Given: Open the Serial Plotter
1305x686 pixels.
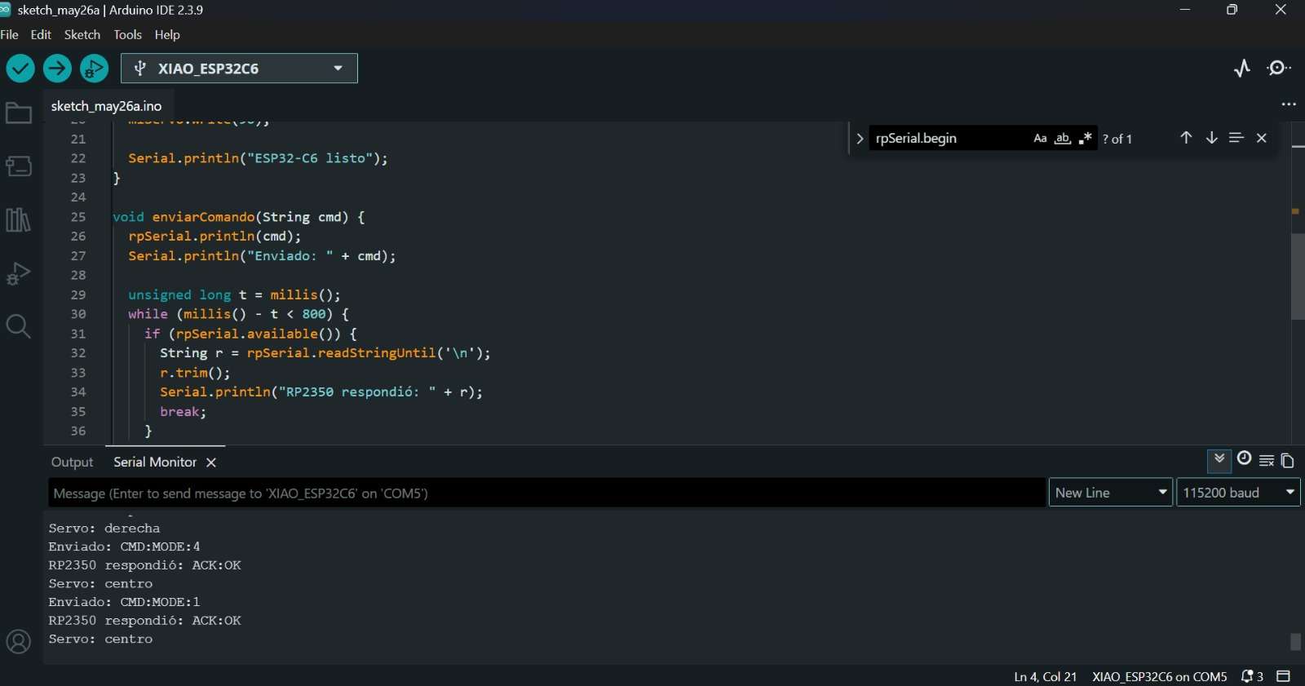Looking at the screenshot, I should click(1241, 69).
